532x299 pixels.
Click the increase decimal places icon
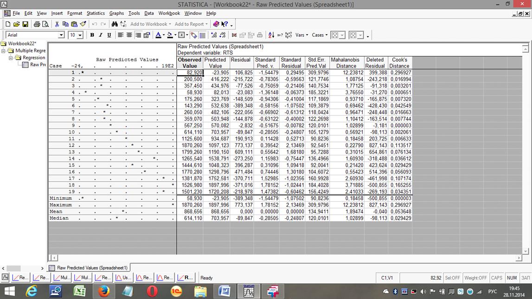pos(213,35)
